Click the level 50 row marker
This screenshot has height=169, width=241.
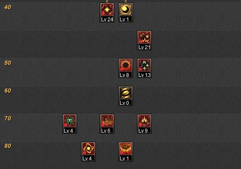[8, 63]
